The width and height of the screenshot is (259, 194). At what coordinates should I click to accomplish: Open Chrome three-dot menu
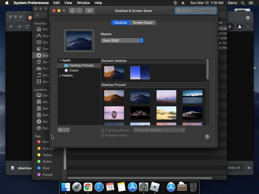click(x=248, y=27)
